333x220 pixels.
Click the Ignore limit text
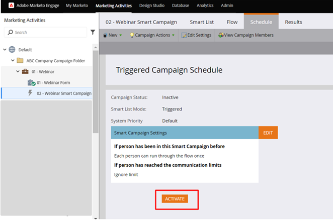point(126,175)
